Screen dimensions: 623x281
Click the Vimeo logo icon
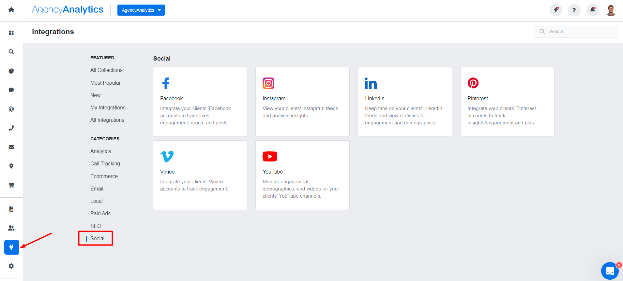pos(167,157)
